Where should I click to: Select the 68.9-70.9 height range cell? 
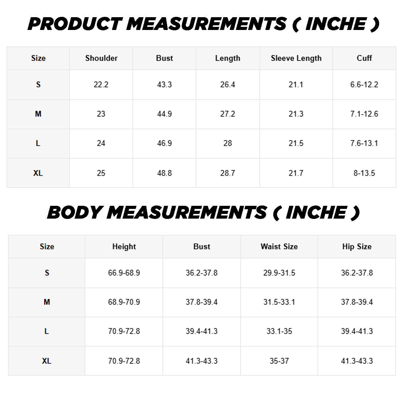(x=124, y=302)
